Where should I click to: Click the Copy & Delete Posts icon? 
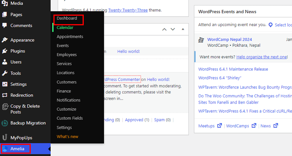pos(5,107)
